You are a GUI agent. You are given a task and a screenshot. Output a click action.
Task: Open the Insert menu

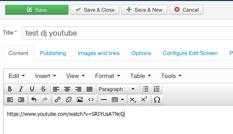tap(46, 76)
